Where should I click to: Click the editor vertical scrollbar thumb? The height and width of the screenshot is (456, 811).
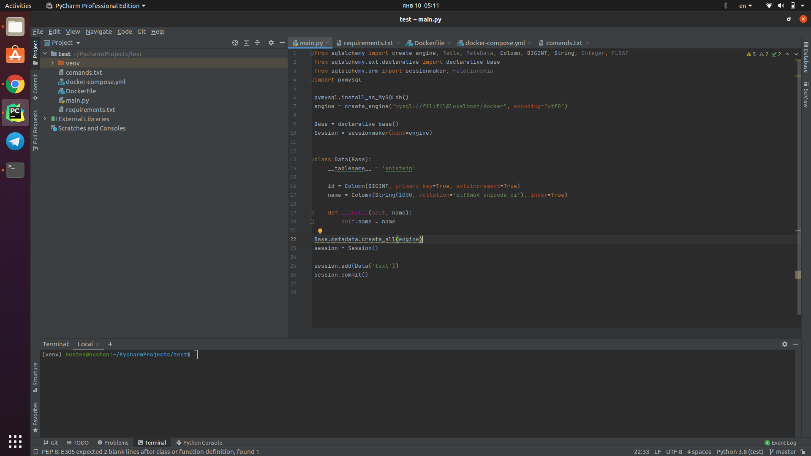pyautogui.click(x=799, y=187)
